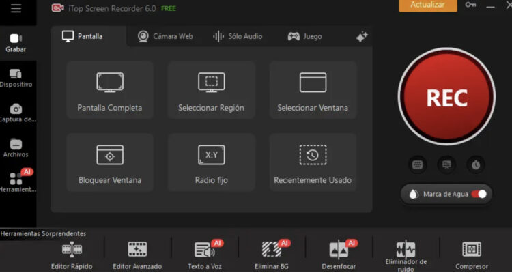Open the Editor Avanzado tool

pyautogui.click(x=137, y=255)
